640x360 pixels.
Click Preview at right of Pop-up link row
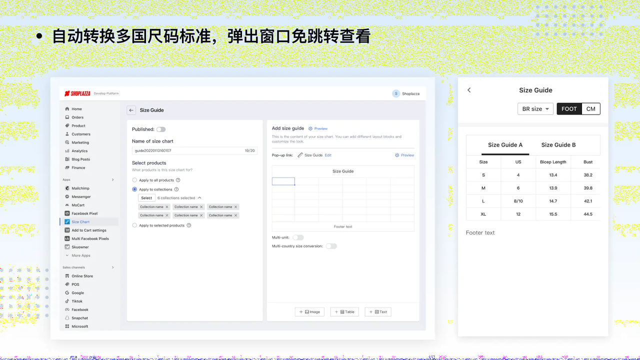pyautogui.click(x=404, y=155)
